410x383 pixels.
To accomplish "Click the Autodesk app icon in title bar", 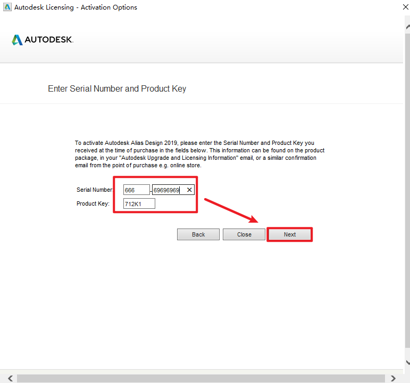I will coord(7,7).
